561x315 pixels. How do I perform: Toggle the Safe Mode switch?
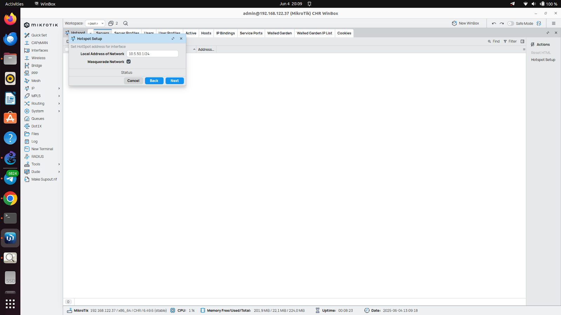(x=511, y=23)
